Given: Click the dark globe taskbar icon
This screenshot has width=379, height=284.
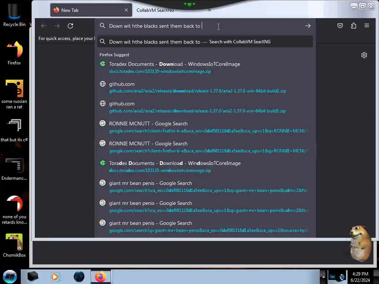Looking at the screenshot, I should (79, 277).
